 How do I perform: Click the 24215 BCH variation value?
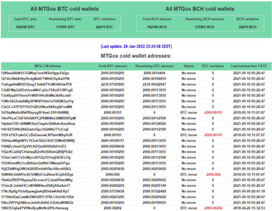247,27
